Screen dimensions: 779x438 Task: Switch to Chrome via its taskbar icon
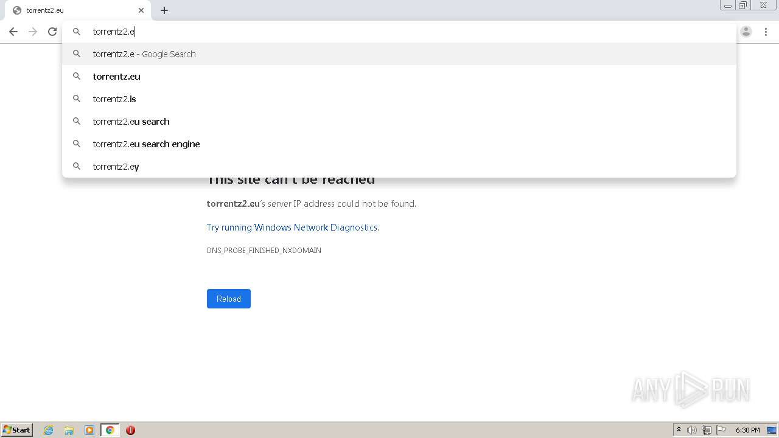click(110, 430)
